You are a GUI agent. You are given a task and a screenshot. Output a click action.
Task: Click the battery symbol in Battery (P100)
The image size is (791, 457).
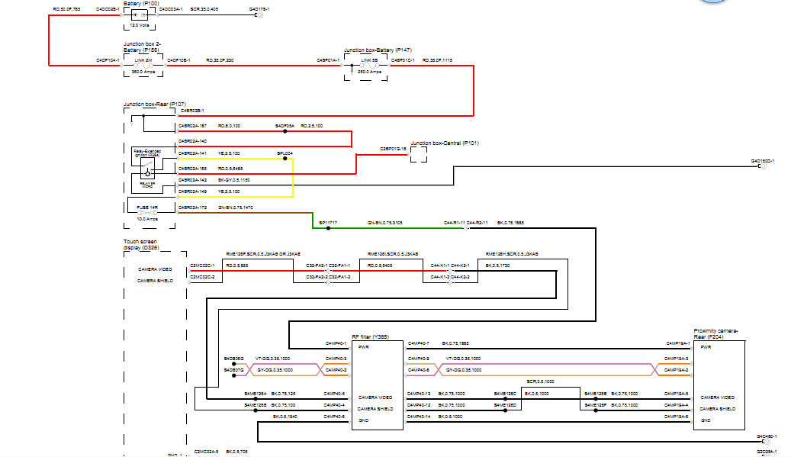(140, 15)
